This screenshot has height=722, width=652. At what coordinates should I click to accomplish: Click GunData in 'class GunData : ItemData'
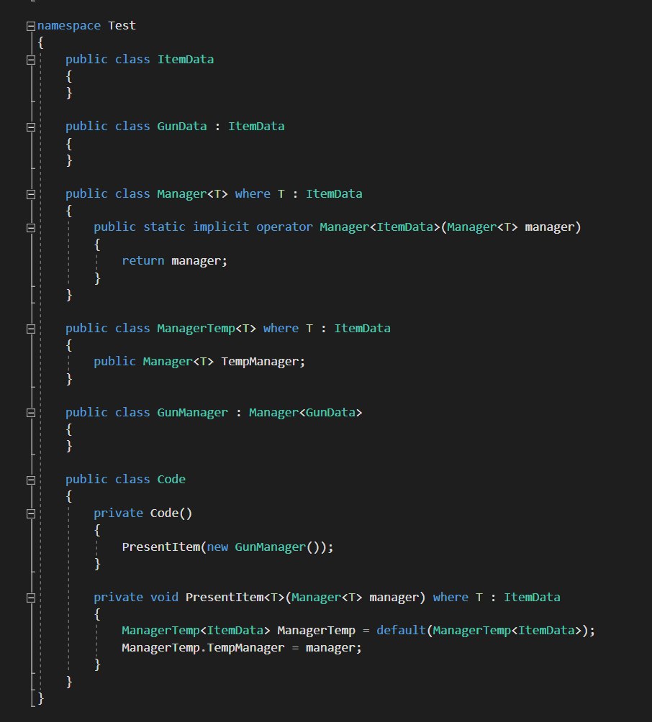point(182,126)
